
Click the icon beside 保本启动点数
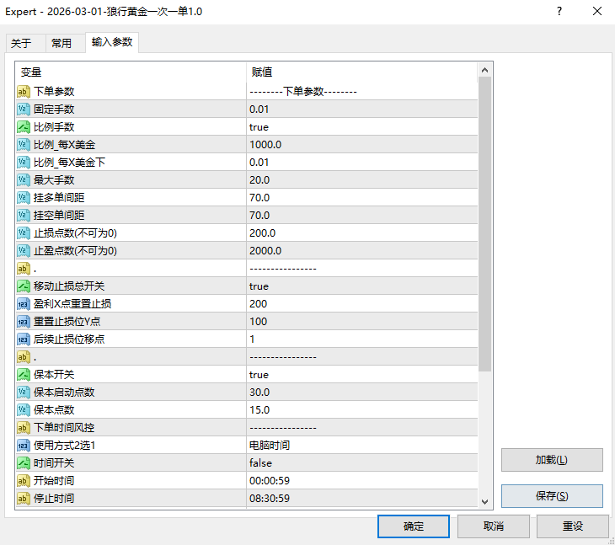point(23,392)
